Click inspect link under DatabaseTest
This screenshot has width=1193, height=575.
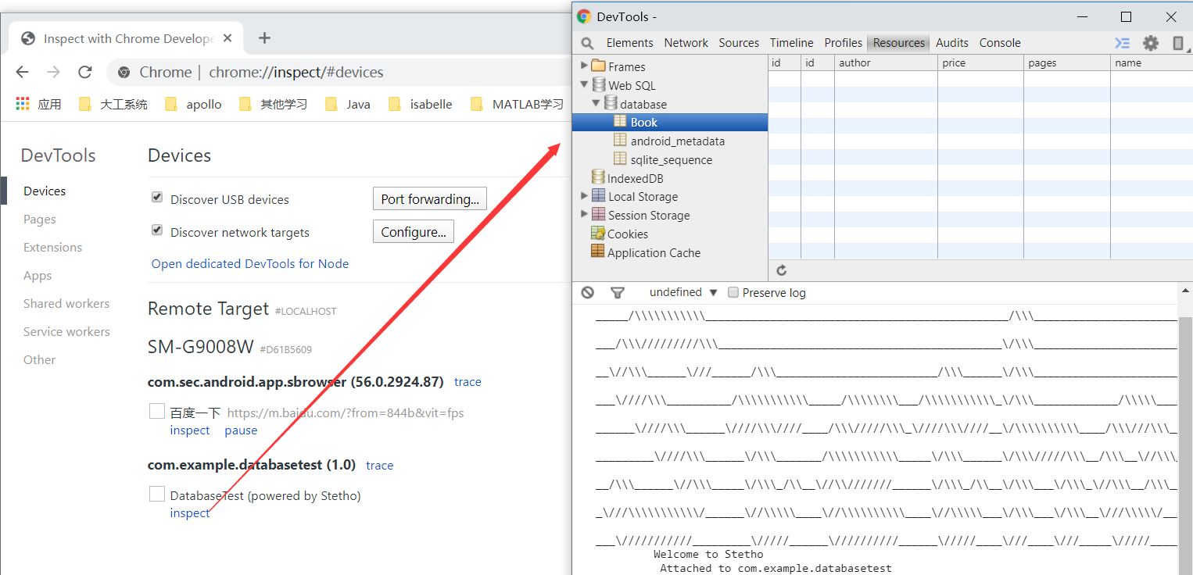click(190, 513)
